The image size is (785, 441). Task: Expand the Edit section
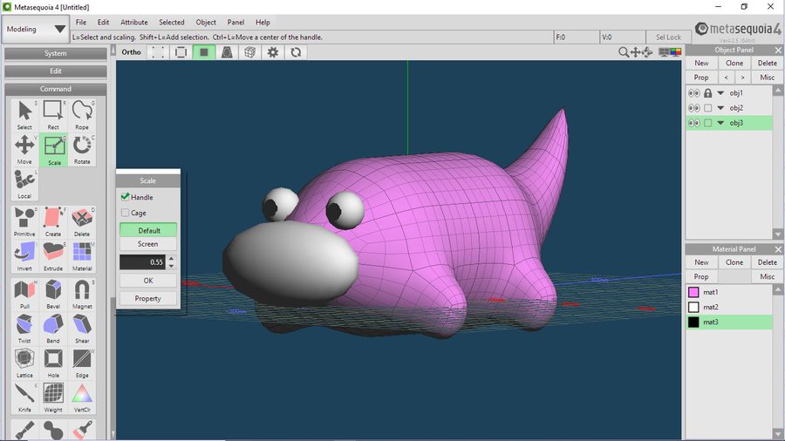coord(56,71)
